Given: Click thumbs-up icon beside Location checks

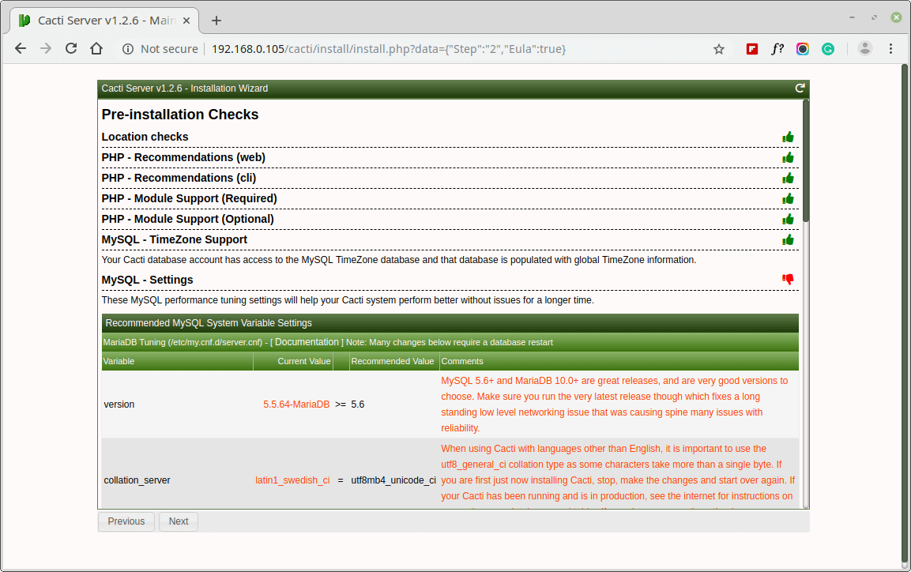Looking at the screenshot, I should click(788, 137).
